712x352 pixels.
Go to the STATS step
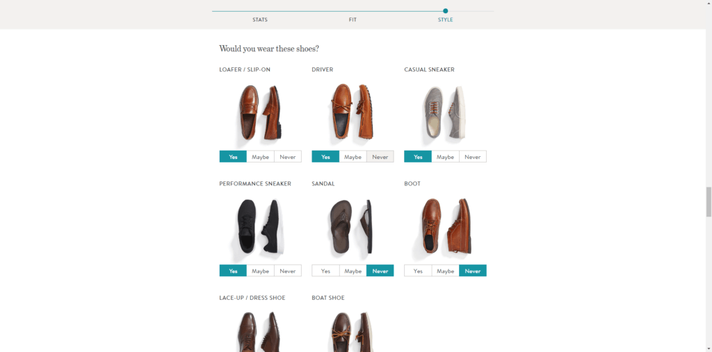point(260,19)
